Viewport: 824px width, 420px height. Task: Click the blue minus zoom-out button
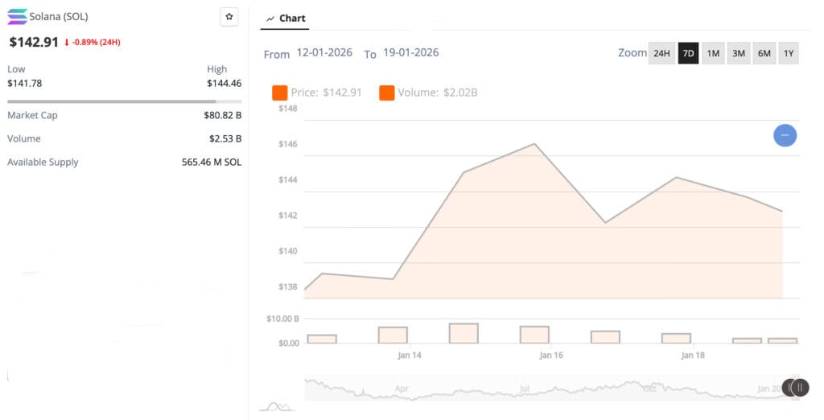785,135
